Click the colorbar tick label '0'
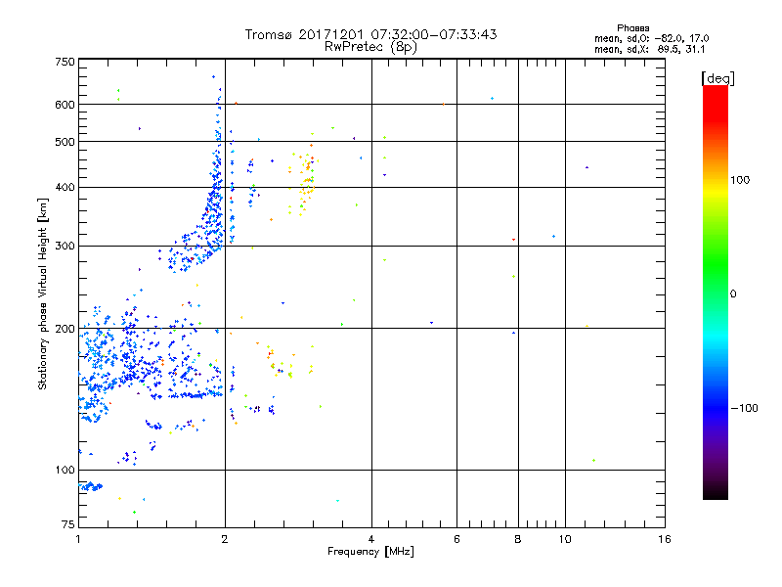Screen dimensions: 782x587 733,294
